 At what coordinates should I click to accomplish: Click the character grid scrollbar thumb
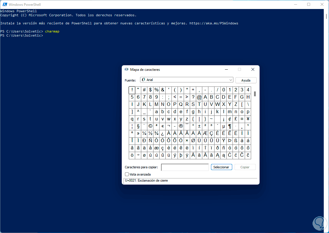click(255, 94)
